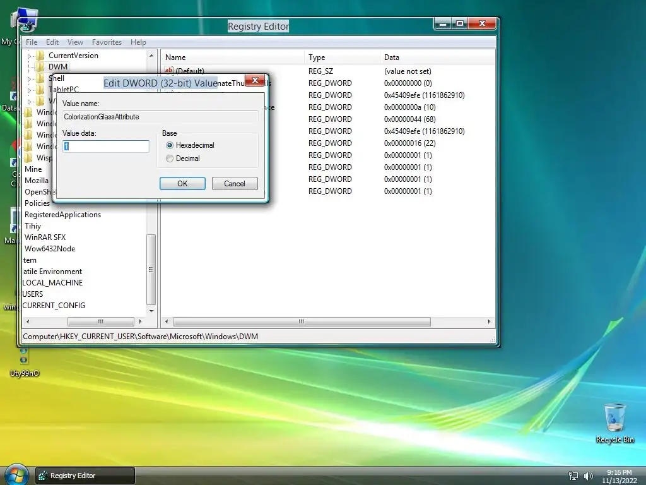Viewport: 646px width, 485px height.
Task: Select the Wow6432Node key
Action: pos(50,249)
